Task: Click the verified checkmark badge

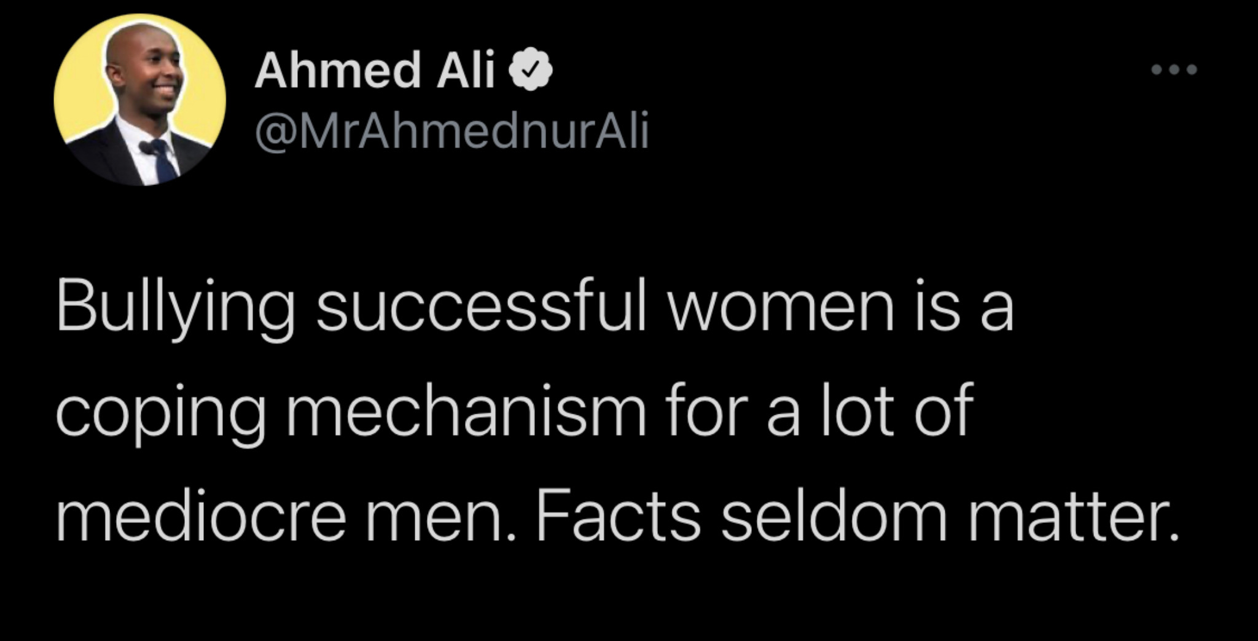Action: 531,70
